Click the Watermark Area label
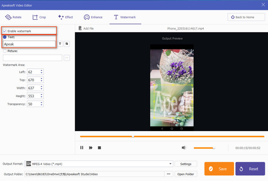This screenshot has width=268, height=181. click(x=14, y=65)
